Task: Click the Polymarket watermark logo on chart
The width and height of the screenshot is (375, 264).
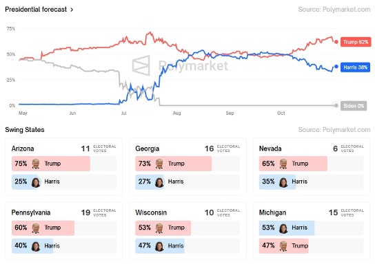Action: (141, 65)
